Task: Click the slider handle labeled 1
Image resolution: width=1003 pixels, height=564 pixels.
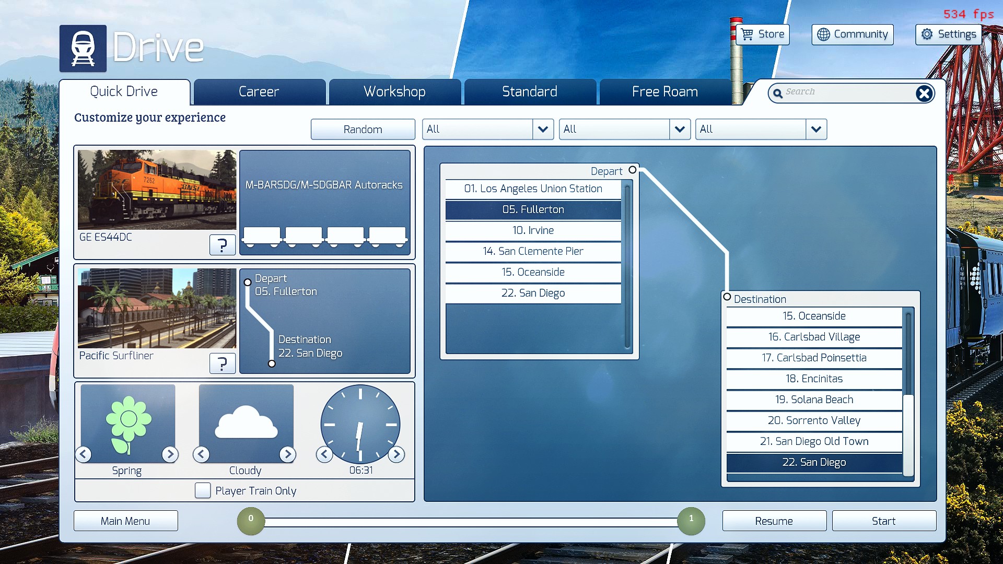Action: [x=691, y=521]
